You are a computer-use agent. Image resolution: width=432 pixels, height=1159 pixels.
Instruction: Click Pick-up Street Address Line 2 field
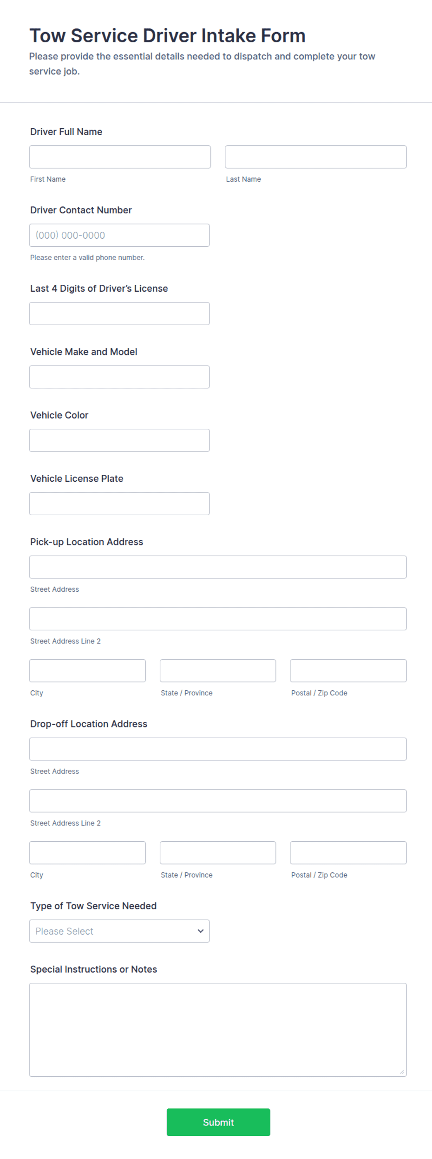(x=217, y=618)
